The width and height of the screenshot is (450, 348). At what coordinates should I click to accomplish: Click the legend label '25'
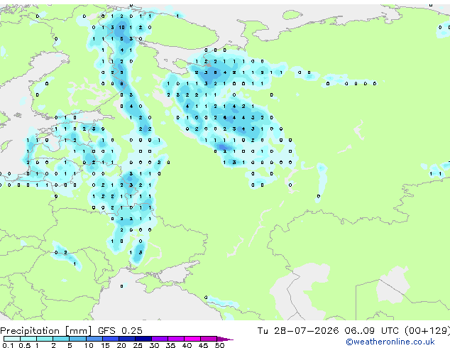coord(138,345)
